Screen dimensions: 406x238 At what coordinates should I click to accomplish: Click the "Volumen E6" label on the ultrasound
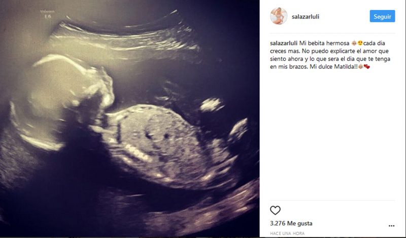point(47,14)
